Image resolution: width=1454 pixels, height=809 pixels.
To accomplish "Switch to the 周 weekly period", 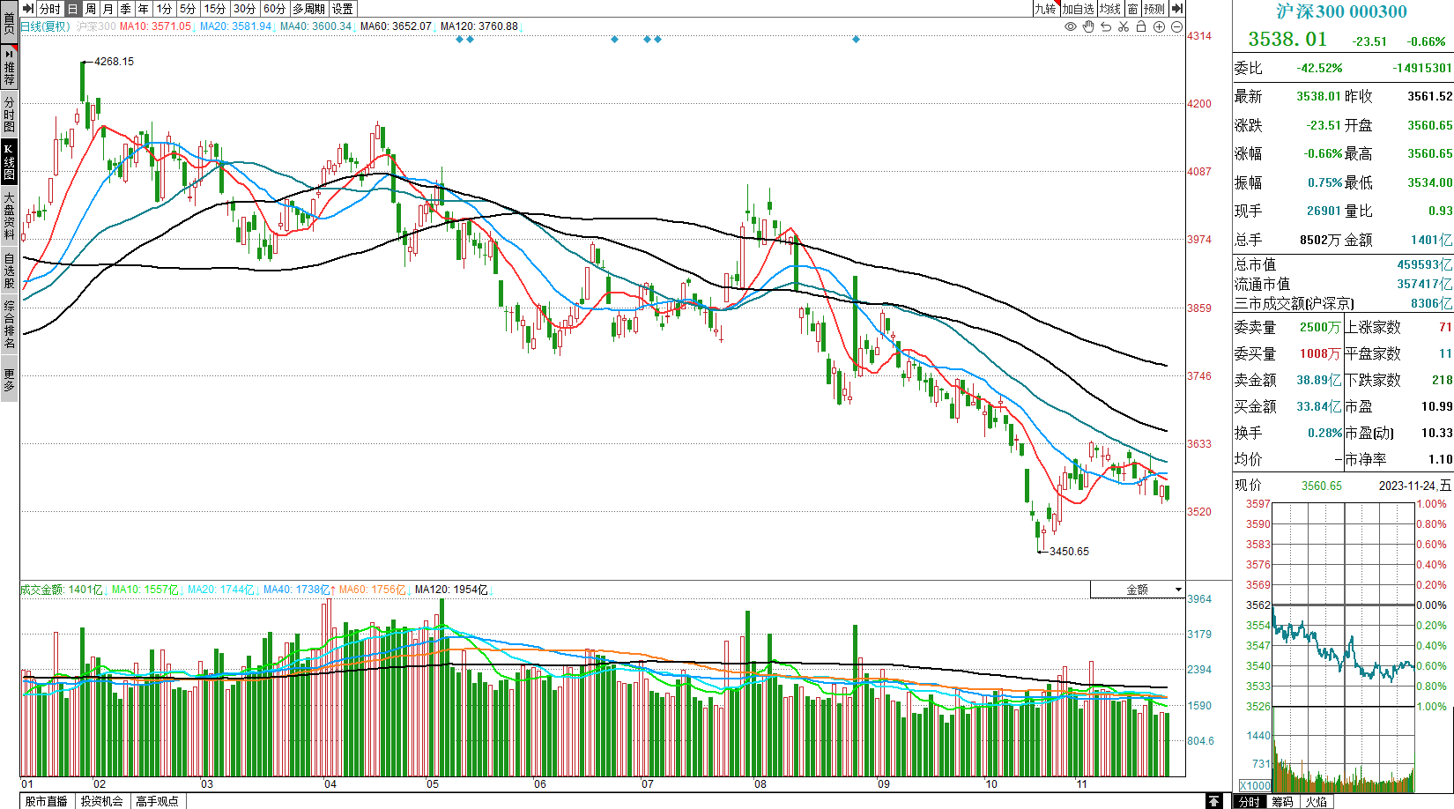I will (91, 9).
